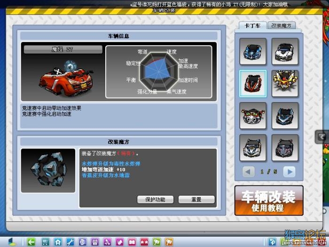The width and height of the screenshot is (329, 247).
Task: Click the 强化力量 label on radar chart
Action: [x=147, y=92]
